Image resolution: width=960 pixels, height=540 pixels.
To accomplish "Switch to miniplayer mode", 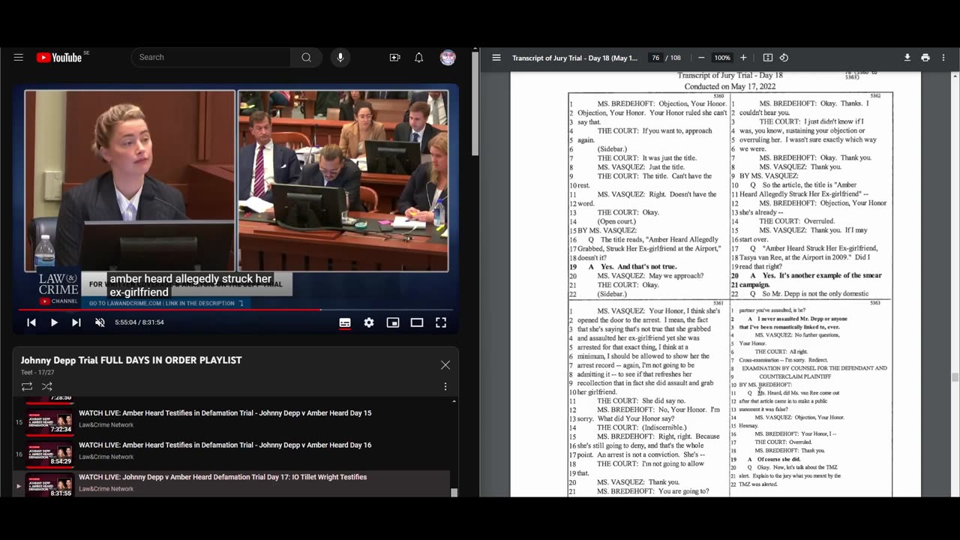I will (393, 322).
